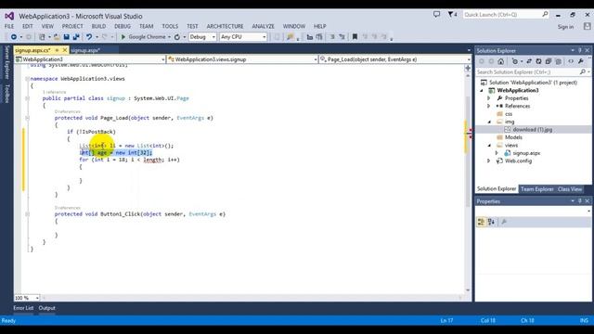Click the Categorized view icon in Properties
The image size is (594, 334).
[x=481, y=222]
